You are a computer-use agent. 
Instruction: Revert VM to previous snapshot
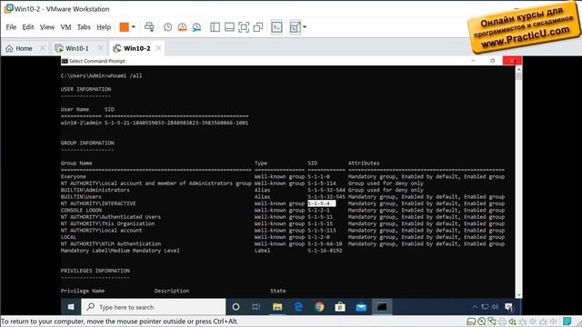pos(182,27)
